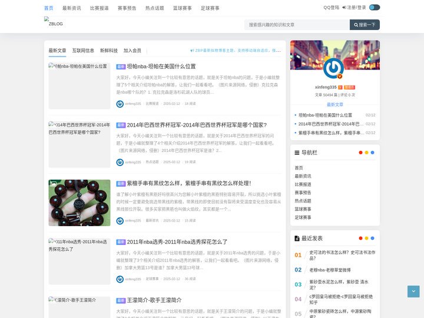Open sidebar recent item 坦帕nba-坦帕在美国什么位置
The height and width of the screenshot is (318, 424).
click(325, 115)
